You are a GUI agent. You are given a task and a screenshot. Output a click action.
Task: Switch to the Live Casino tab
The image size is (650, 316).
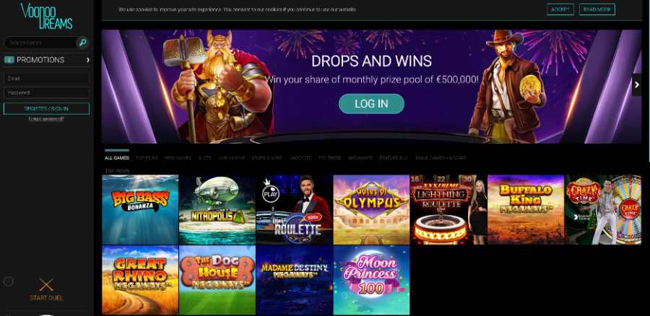coord(231,158)
